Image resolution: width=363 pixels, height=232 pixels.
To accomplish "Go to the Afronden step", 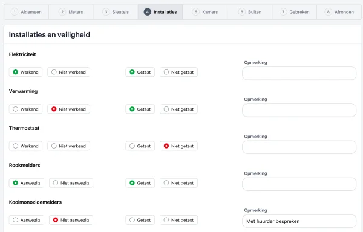I will point(339,12).
